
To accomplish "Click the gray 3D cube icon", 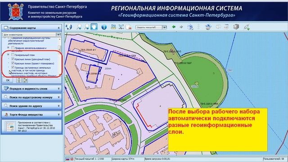I will click(x=236, y=27).
